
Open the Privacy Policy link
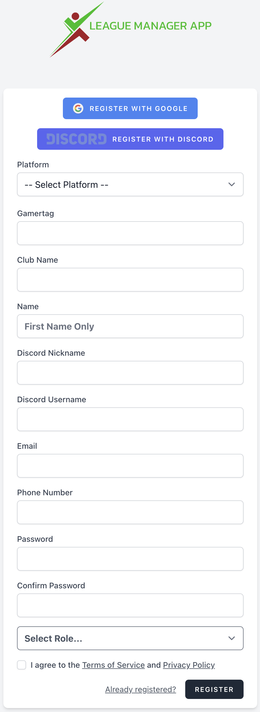[x=189, y=665]
